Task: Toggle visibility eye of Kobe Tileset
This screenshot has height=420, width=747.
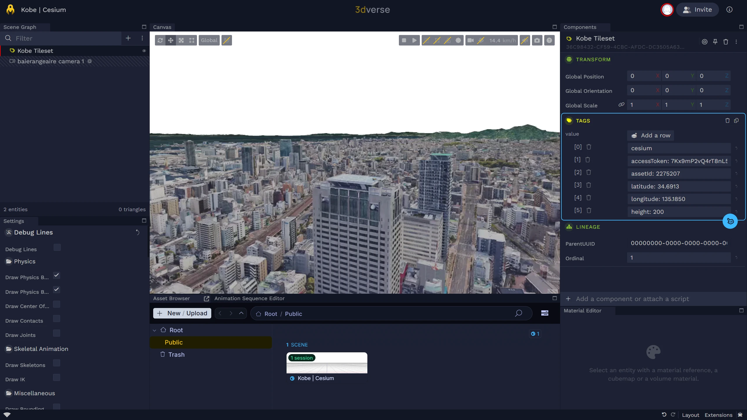Action: pyautogui.click(x=144, y=51)
